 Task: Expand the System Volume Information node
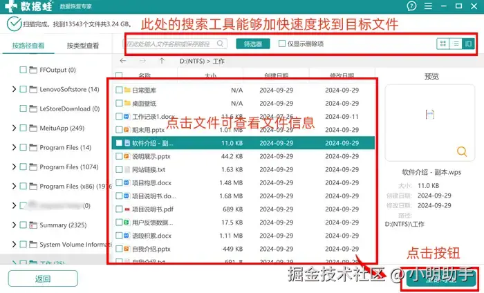14,245
